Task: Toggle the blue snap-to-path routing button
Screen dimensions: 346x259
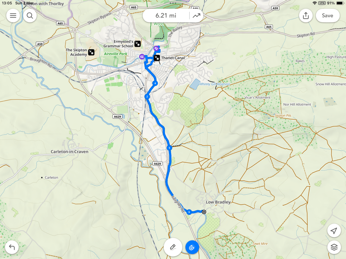Action: point(192,248)
